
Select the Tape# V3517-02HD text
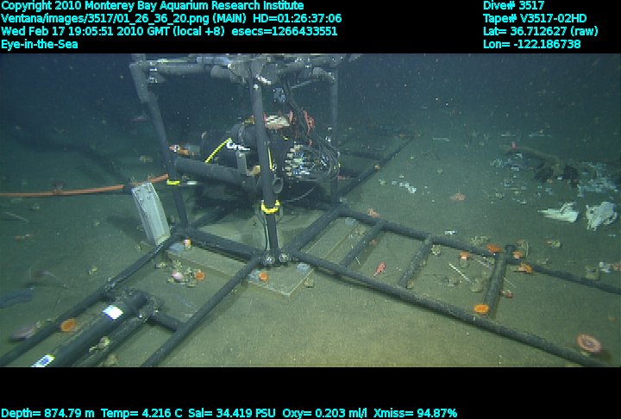535,18
